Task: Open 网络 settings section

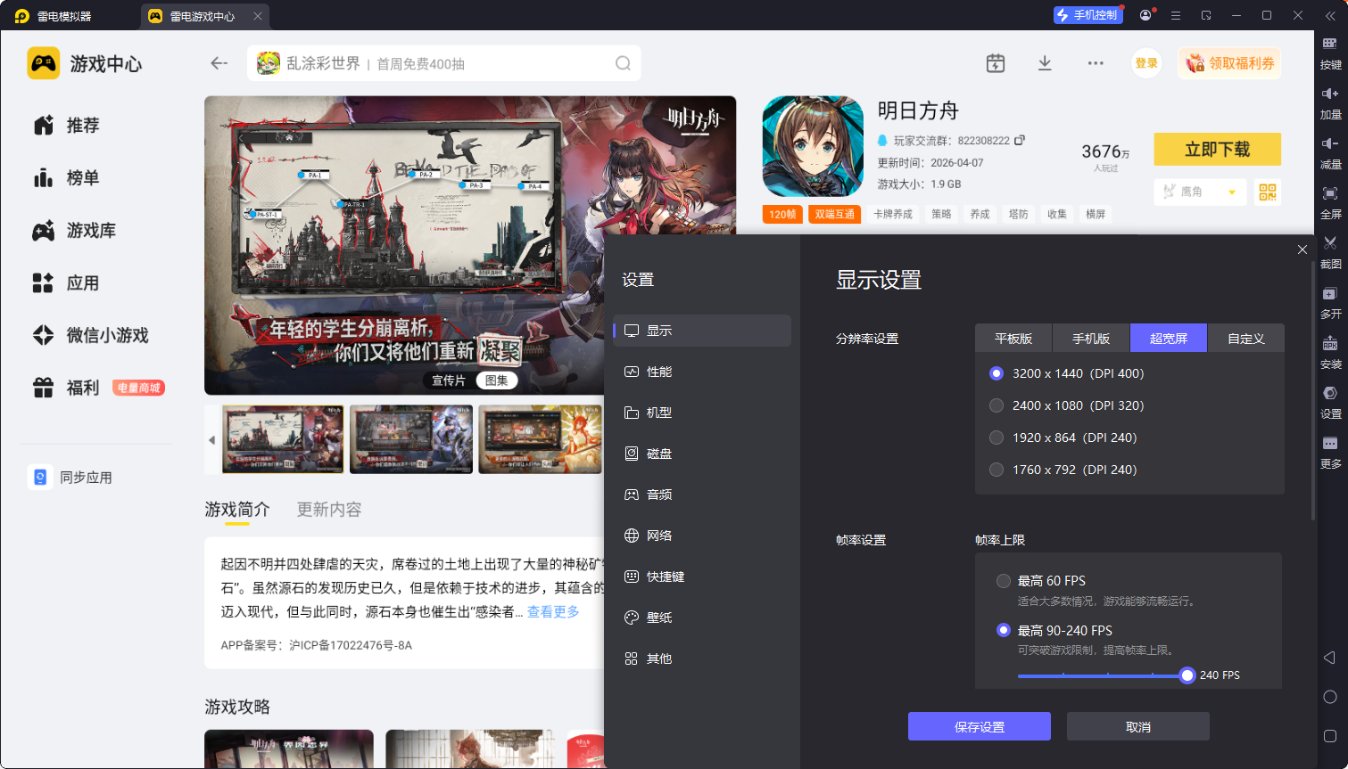Action: 702,536
